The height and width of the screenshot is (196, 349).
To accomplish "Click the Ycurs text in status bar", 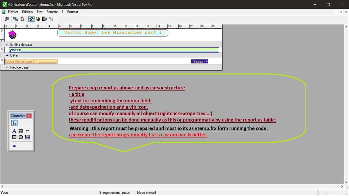I will pyautogui.click(x=5, y=193).
